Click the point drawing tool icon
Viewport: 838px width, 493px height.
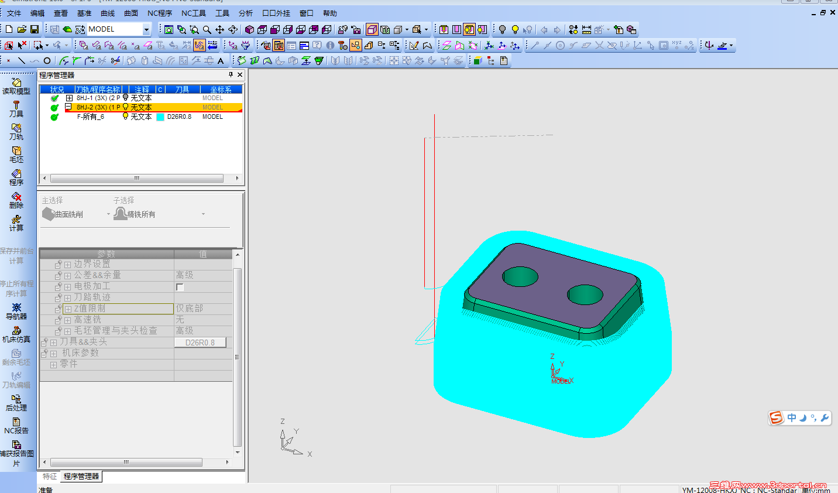click(x=9, y=60)
